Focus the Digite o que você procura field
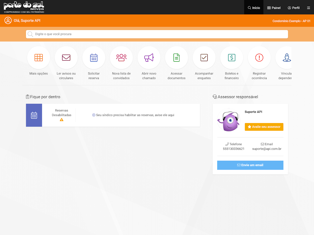Image resolution: width=314 pixels, height=235 pixels. click(x=157, y=34)
